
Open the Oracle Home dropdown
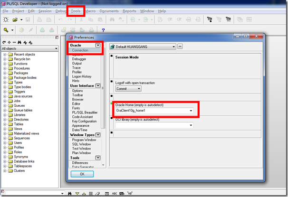click(x=191, y=110)
